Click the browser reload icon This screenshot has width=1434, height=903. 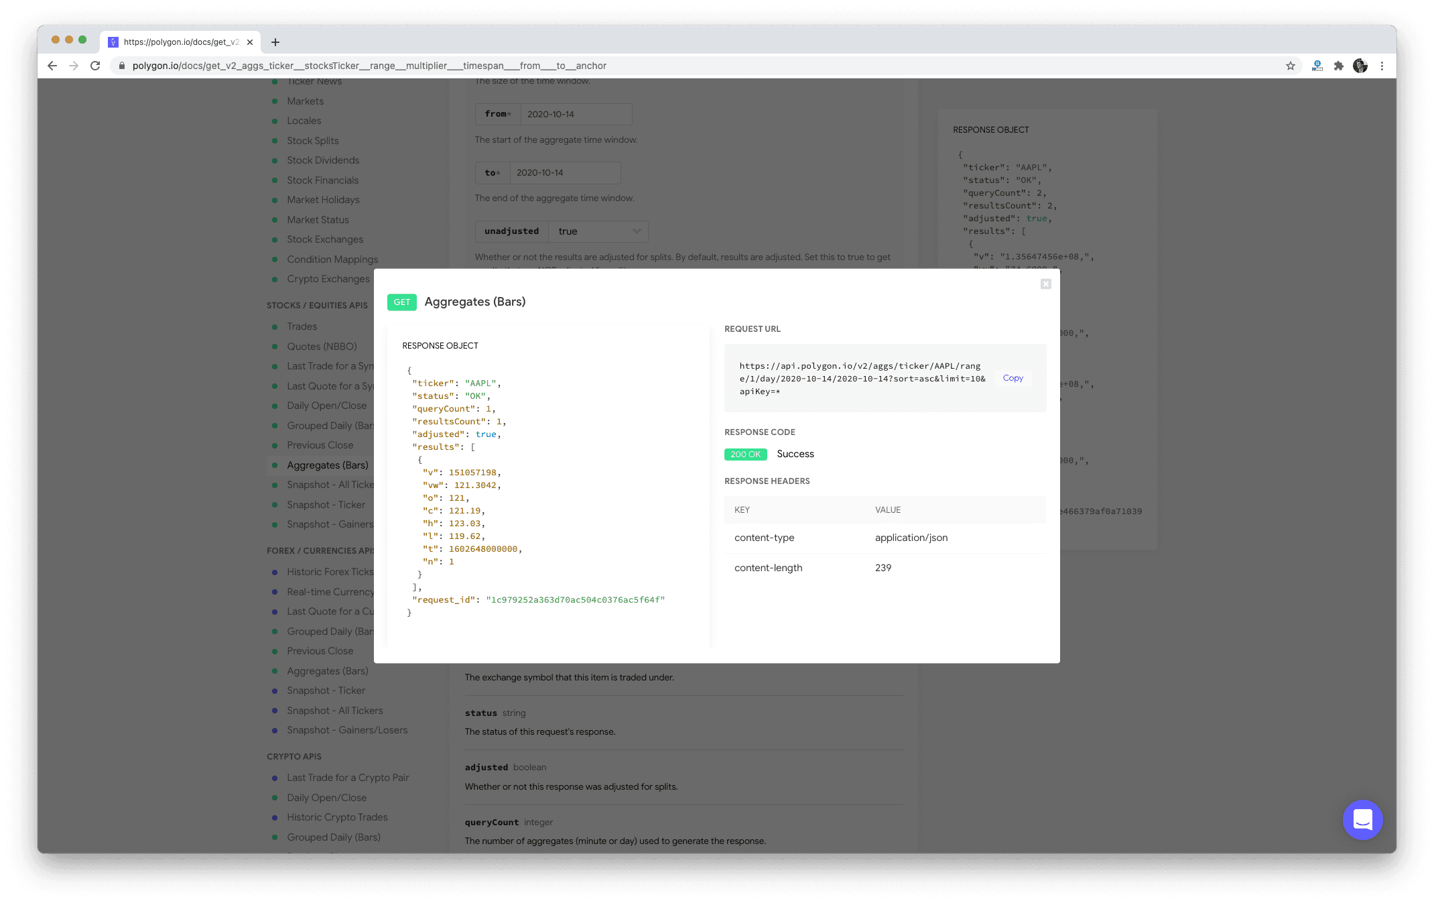point(95,66)
